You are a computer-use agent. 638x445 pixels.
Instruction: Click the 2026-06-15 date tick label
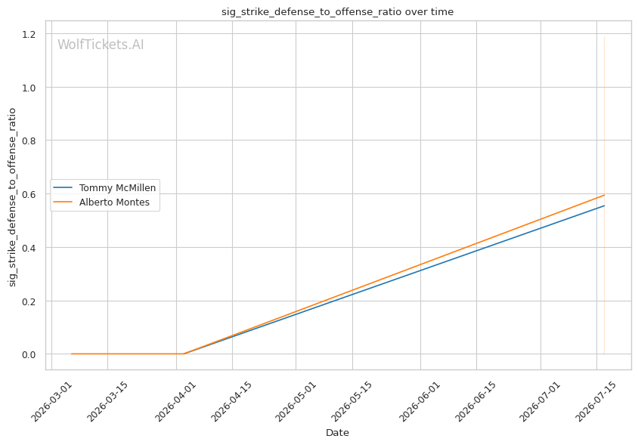tap(476, 401)
